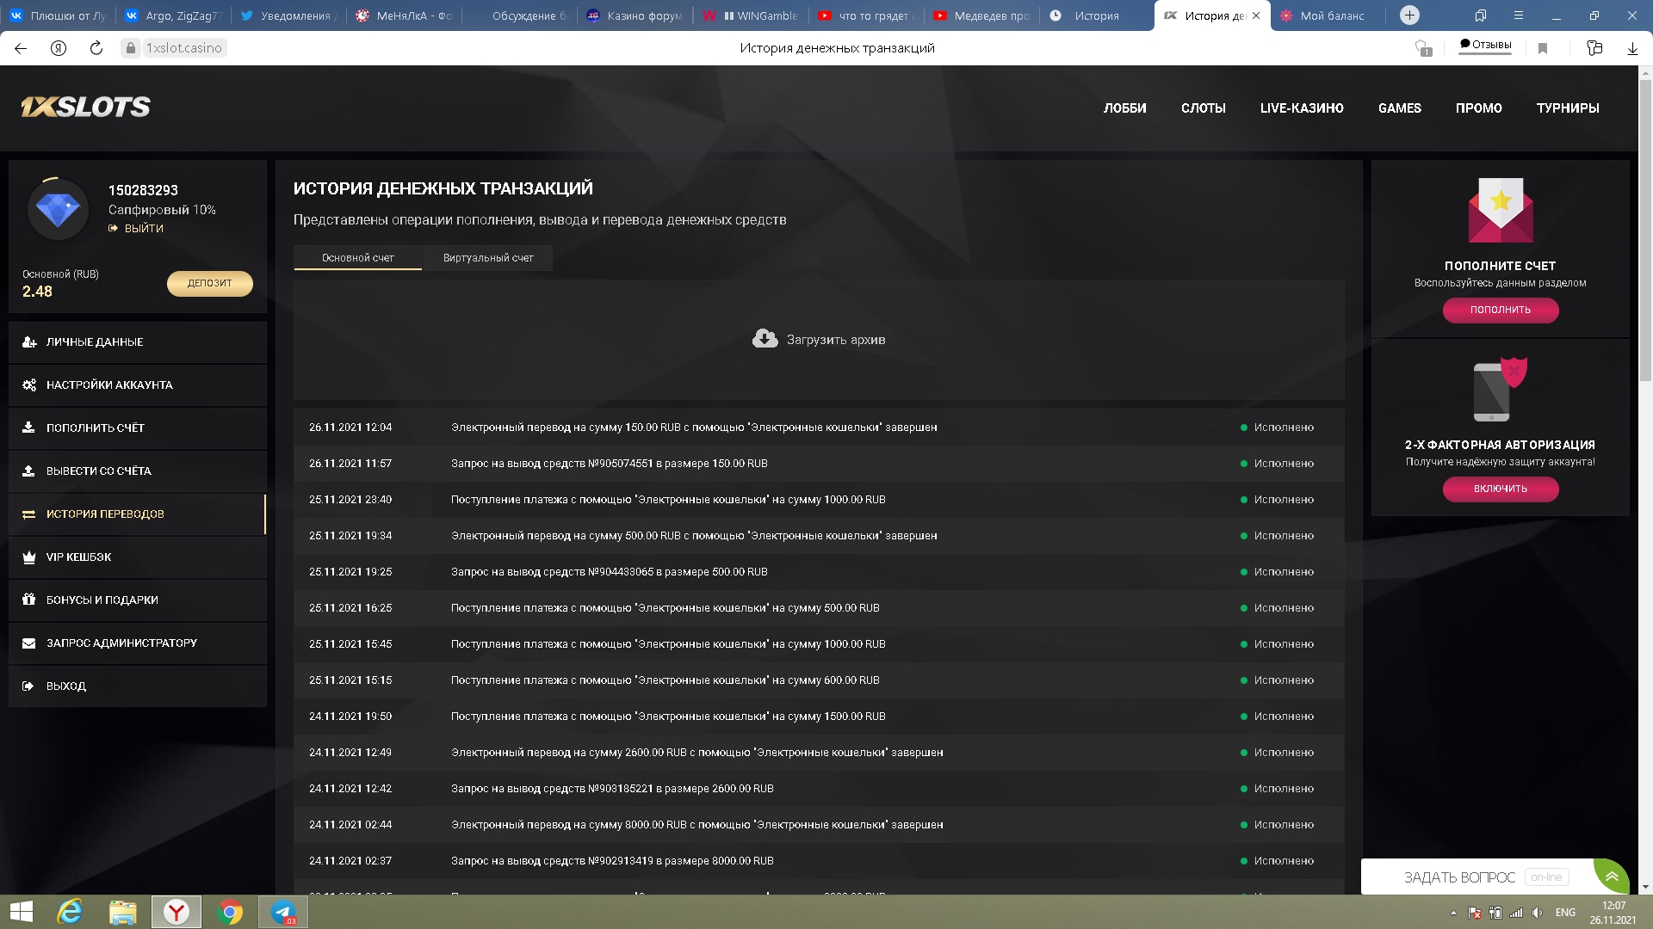Viewport: 1653px width, 929px height.
Task: Open Telegram from the taskbar
Action: tap(282, 912)
